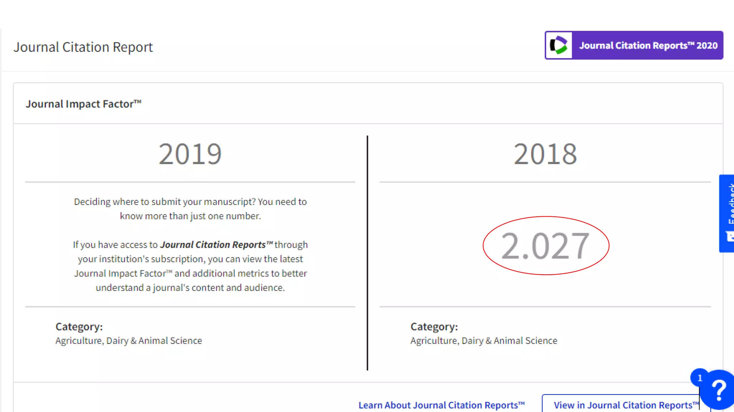Click the 'understand a journal's content' line
The image size is (734, 412).
pos(190,288)
